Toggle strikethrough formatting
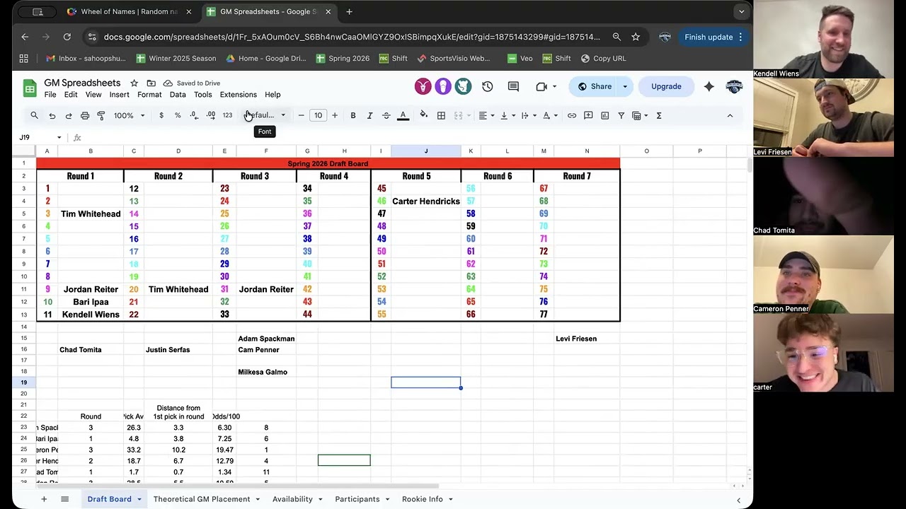Viewport: 906px width, 509px height. coord(386,115)
